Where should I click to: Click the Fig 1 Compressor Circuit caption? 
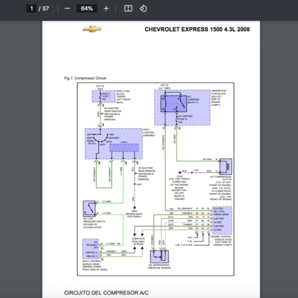[85, 78]
